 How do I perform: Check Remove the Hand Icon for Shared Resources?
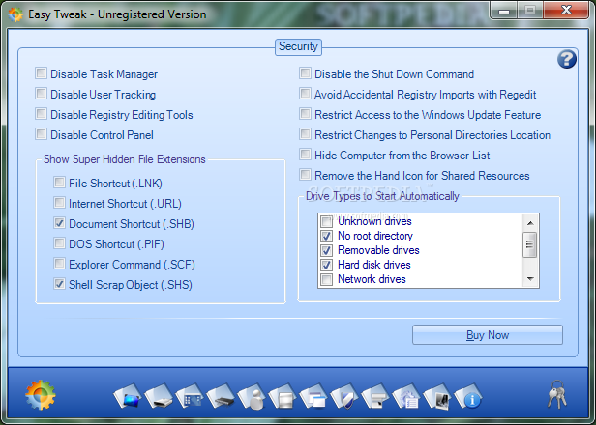pos(305,174)
